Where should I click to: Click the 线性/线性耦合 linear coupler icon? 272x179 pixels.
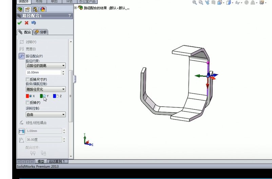(x=21, y=123)
